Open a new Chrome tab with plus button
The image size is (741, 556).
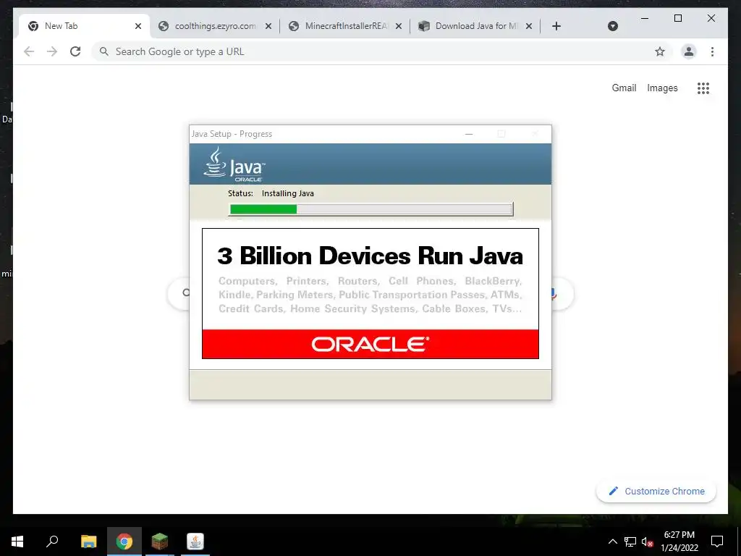pyautogui.click(x=556, y=26)
